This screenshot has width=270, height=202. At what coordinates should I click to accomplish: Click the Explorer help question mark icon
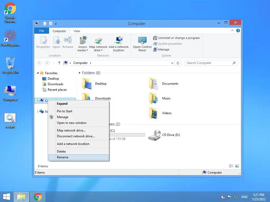coord(238,31)
